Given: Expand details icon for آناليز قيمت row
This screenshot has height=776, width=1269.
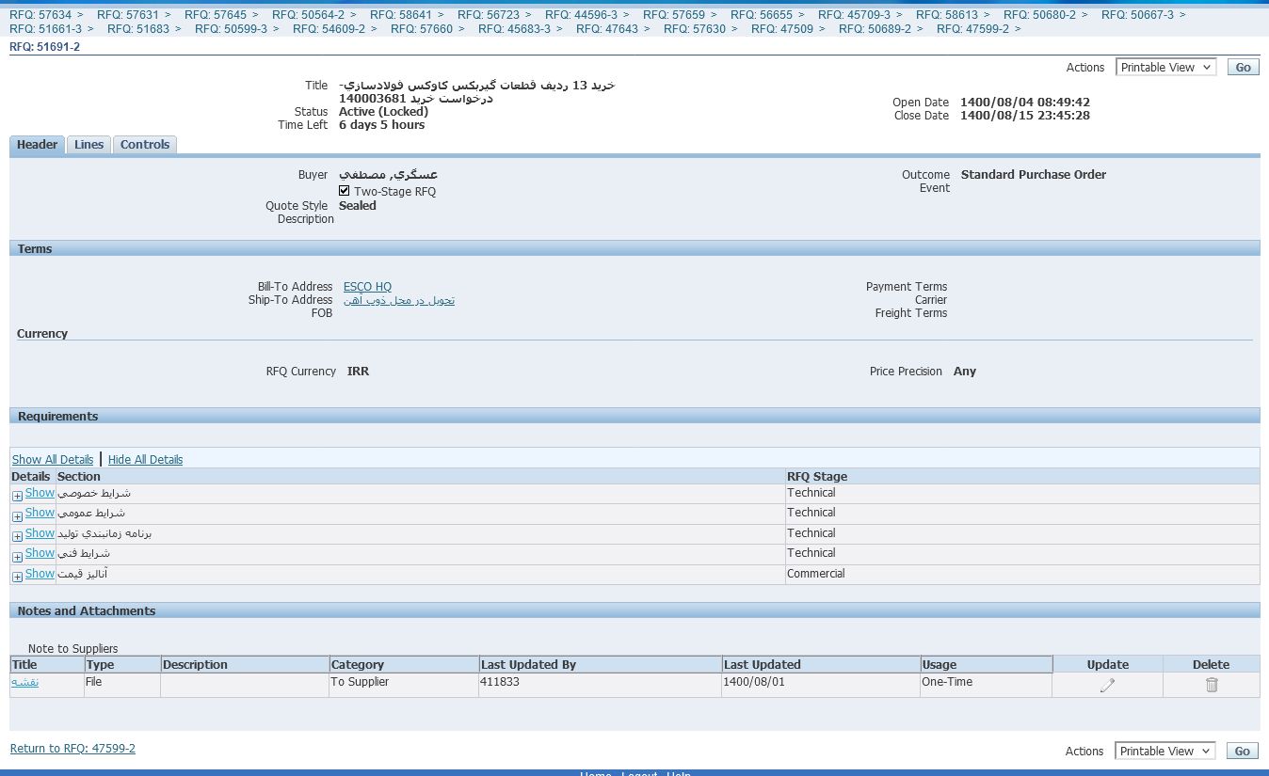Looking at the screenshot, I should (x=17, y=577).
